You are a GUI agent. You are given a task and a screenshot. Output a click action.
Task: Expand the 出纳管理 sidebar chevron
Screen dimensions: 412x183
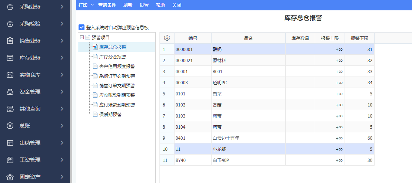pyautogui.click(x=62, y=143)
